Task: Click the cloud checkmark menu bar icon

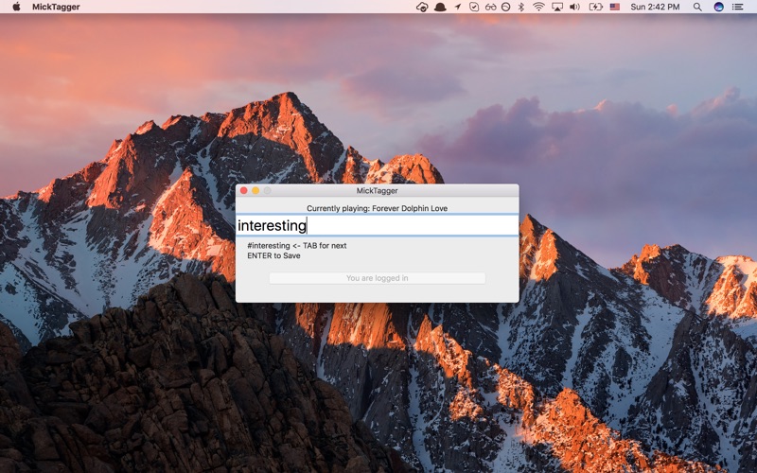Action: tap(422, 7)
